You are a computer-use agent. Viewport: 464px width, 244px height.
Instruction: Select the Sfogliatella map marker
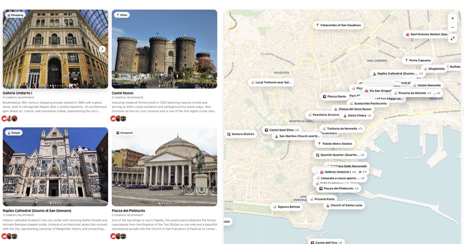pyautogui.click(x=434, y=69)
